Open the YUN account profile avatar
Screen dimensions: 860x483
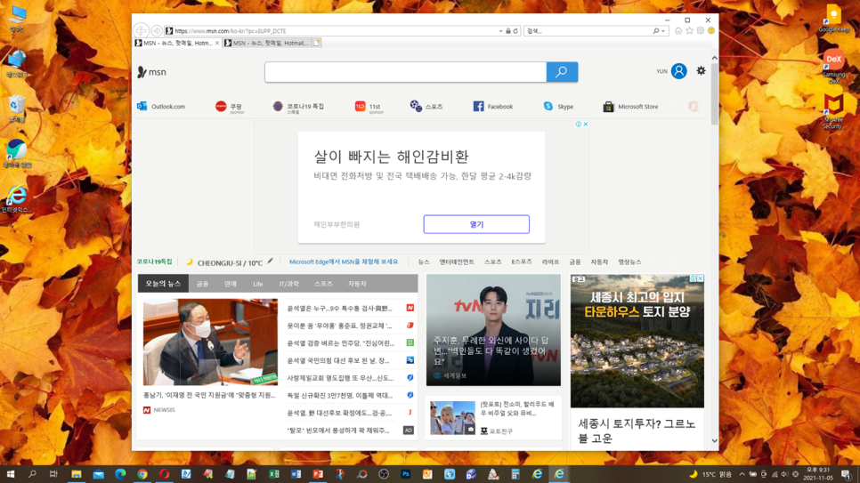[678, 71]
